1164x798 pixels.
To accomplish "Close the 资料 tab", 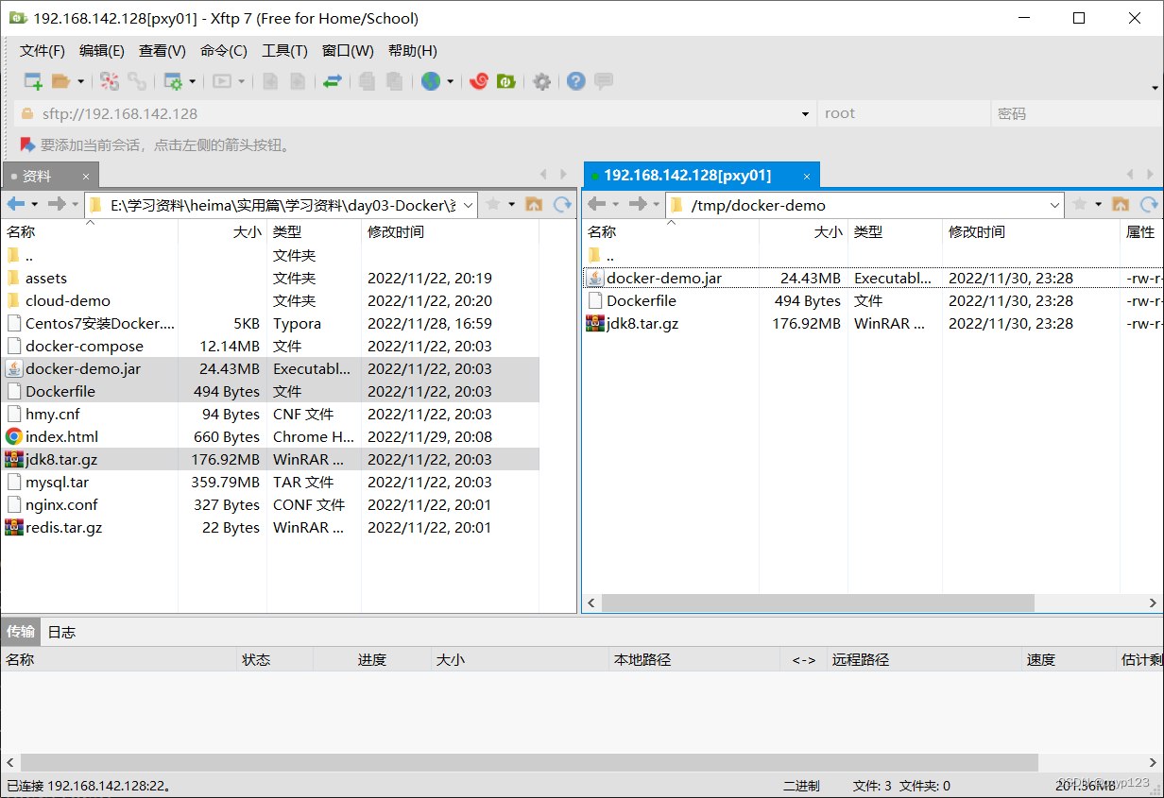I will (86, 176).
